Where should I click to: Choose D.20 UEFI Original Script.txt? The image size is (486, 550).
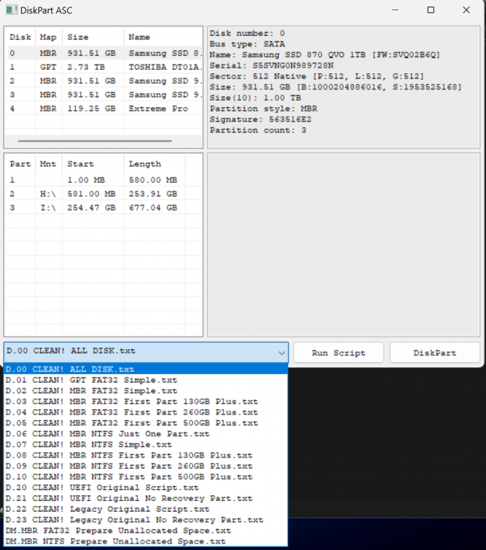(x=146, y=488)
